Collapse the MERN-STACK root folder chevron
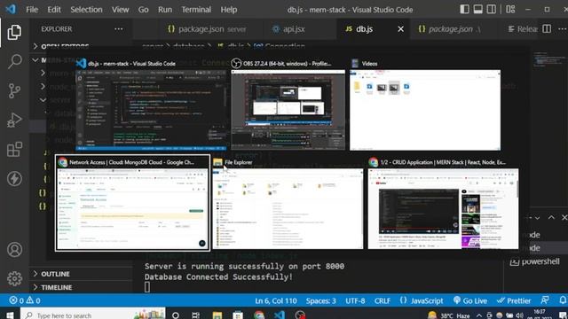 (x=35, y=59)
